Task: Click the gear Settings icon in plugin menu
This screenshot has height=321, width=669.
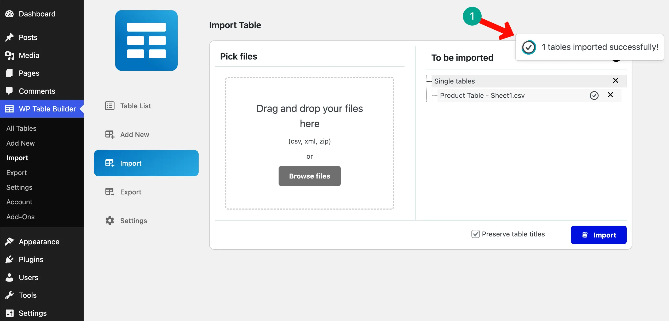Action: click(x=109, y=221)
